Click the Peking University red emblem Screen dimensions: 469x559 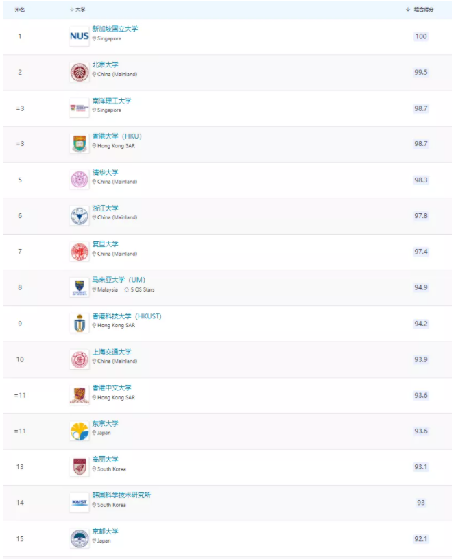(x=79, y=73)
